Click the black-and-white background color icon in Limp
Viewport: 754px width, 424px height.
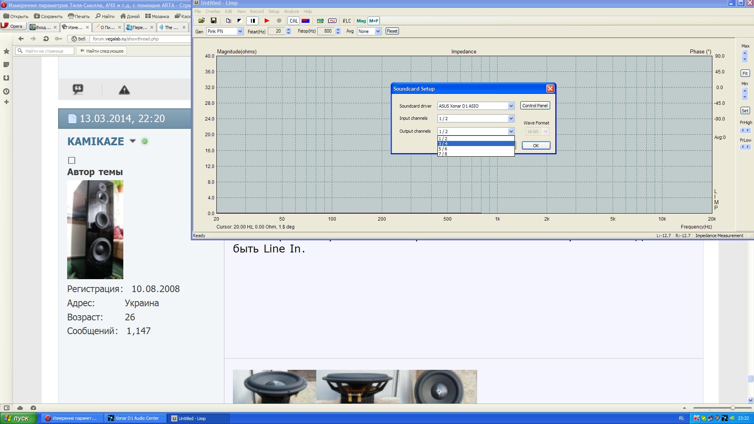[239, 21]
